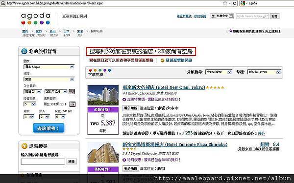294x183 pixels.
Task: Open the currency dropdown showing TWD
Action: pyautogui.click(x=264, y=72)
